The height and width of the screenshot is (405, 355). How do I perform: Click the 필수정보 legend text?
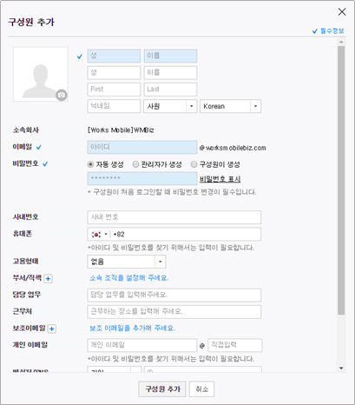tap(332, 31)
